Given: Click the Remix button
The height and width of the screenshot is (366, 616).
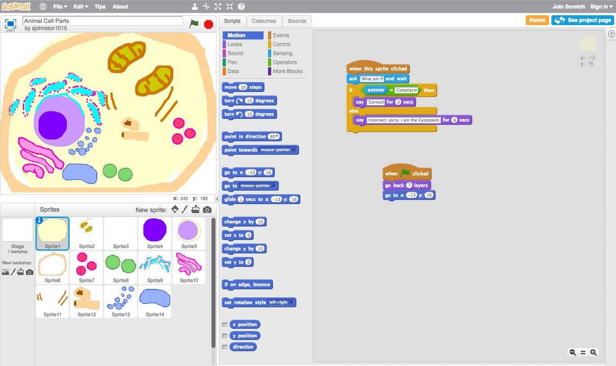Looking at the screenshot, I should pyautogui.click(x=537, y=20).
